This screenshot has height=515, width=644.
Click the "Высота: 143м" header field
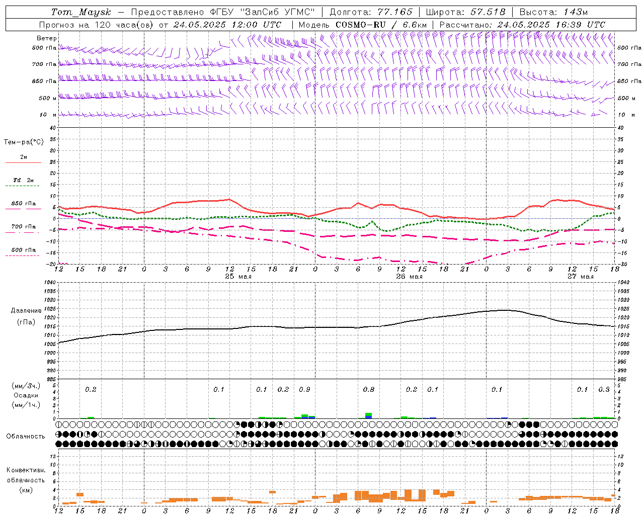(553, 12)
